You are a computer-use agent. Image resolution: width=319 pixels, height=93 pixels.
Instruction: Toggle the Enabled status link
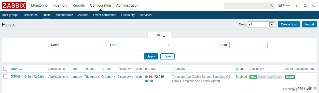(x=241, y=77)
